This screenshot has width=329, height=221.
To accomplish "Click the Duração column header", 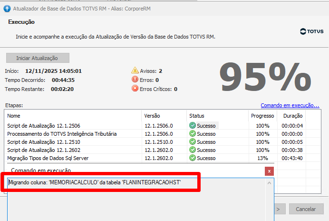I will (291, 116).
